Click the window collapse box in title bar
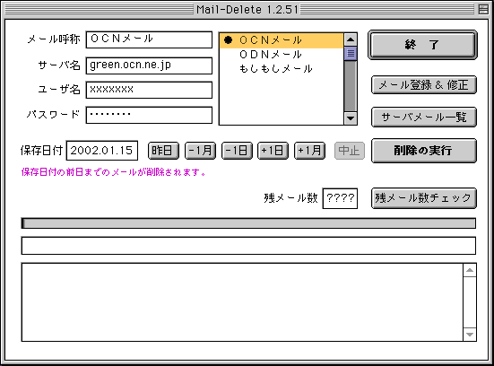 coord(483,10)
